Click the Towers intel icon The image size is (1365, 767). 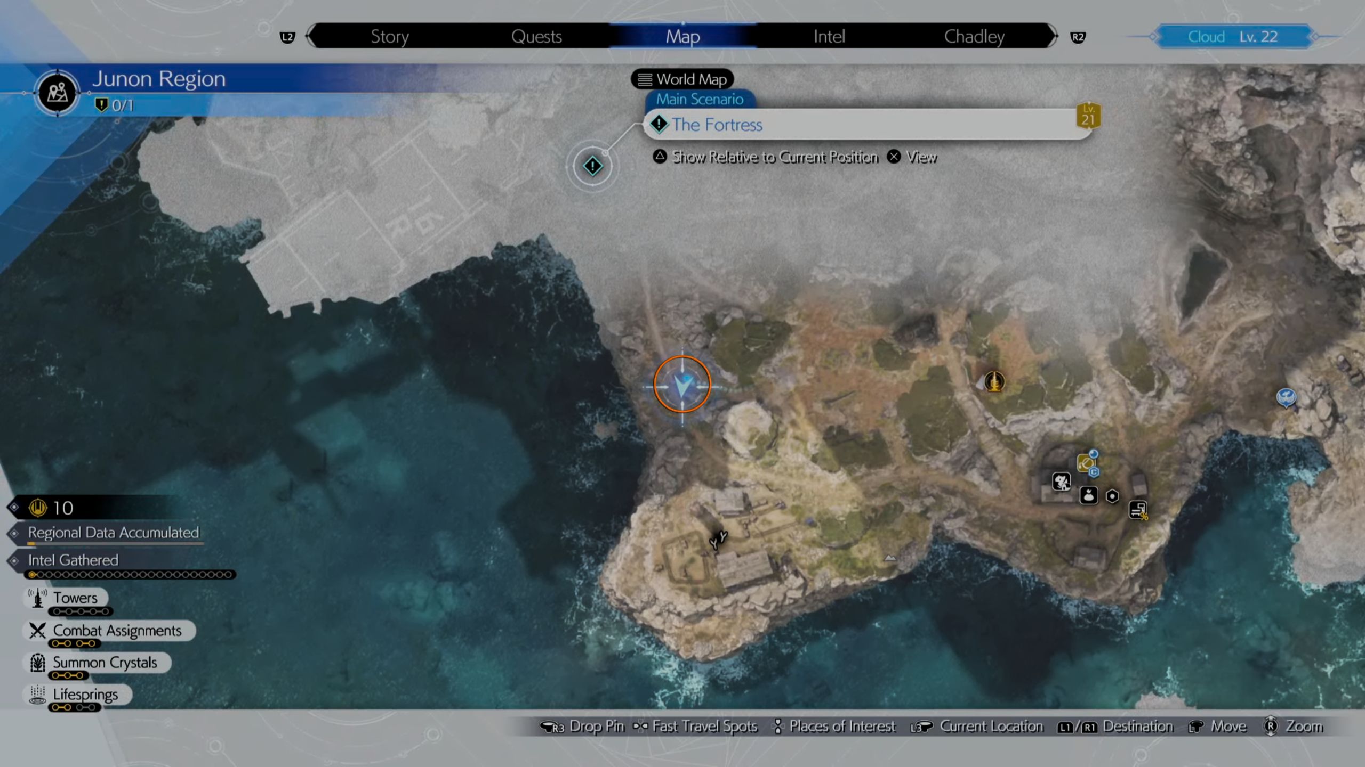coord(37,598)
